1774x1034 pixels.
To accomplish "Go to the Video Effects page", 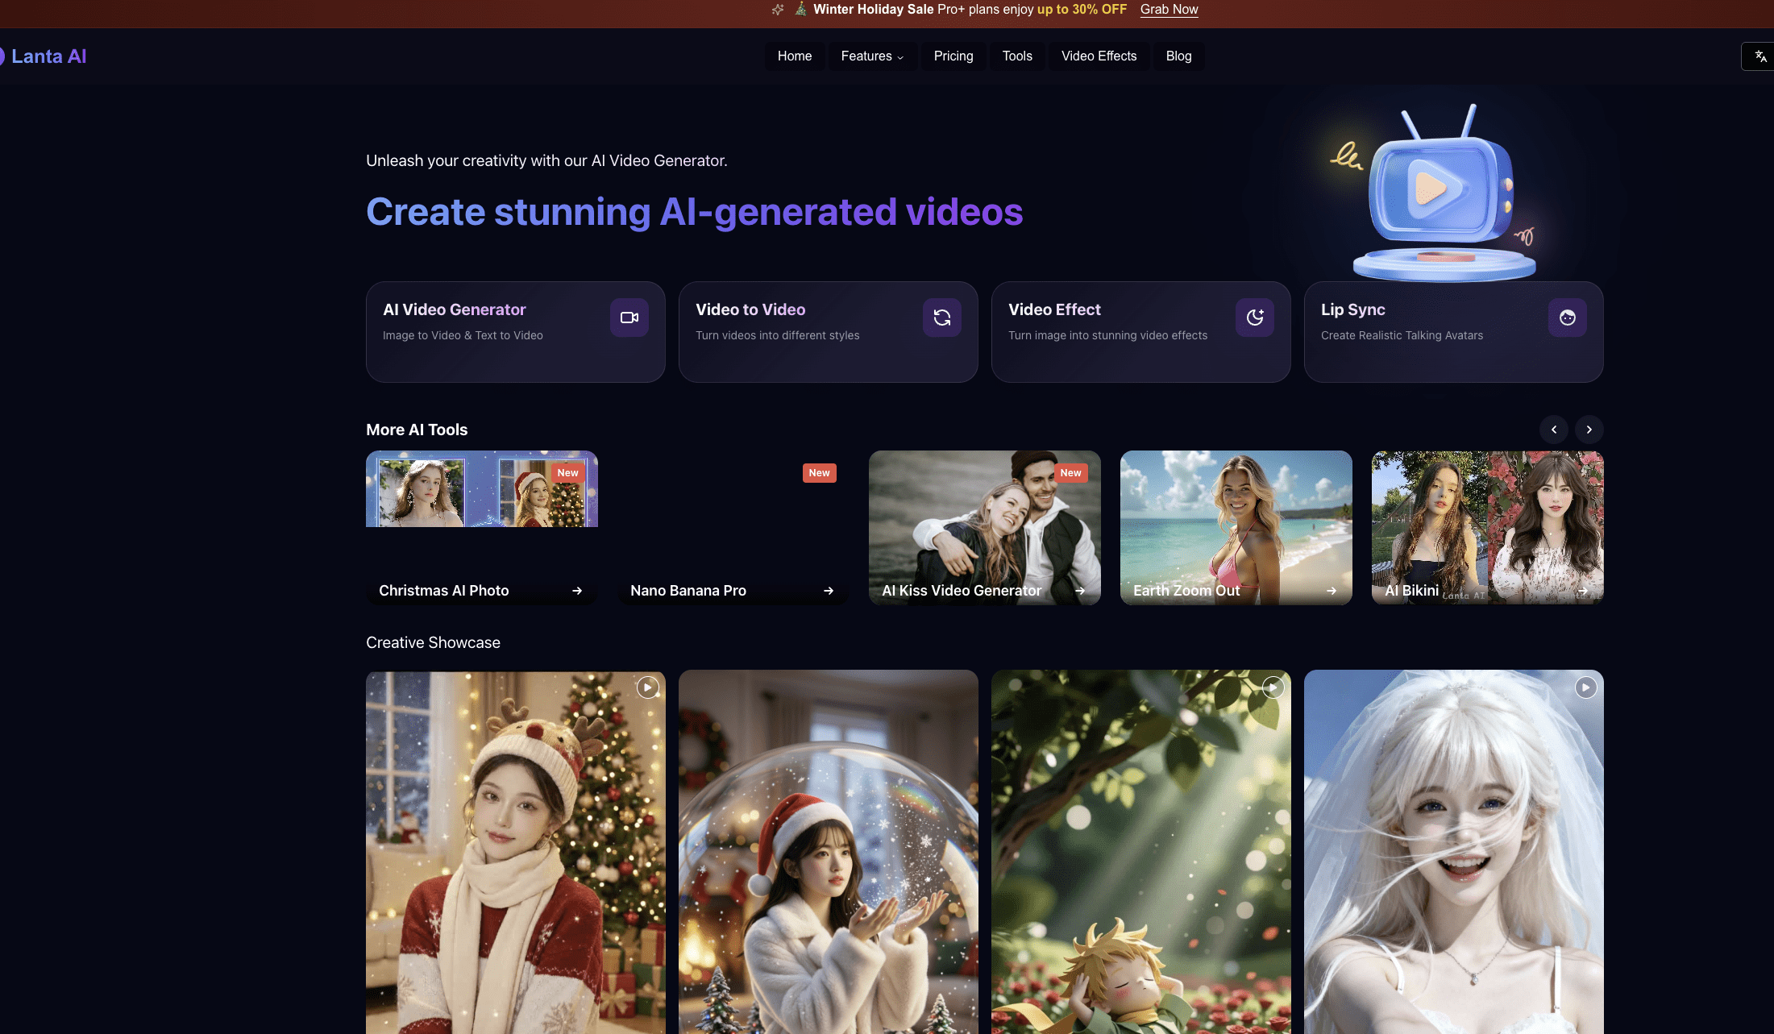I will click(x=1099, y=56).
